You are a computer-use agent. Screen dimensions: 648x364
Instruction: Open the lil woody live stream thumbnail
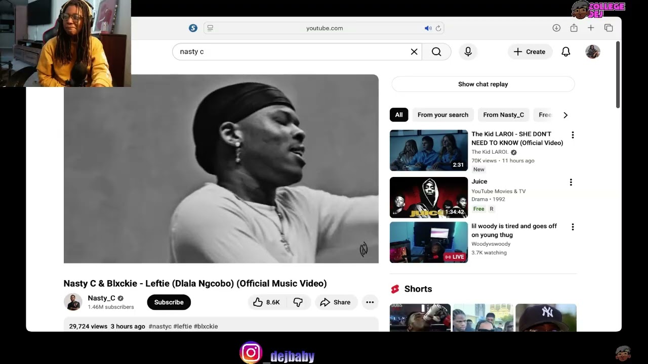point(429,242)
